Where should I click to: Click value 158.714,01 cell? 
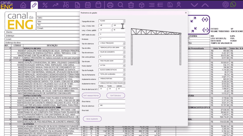(220, 117)
